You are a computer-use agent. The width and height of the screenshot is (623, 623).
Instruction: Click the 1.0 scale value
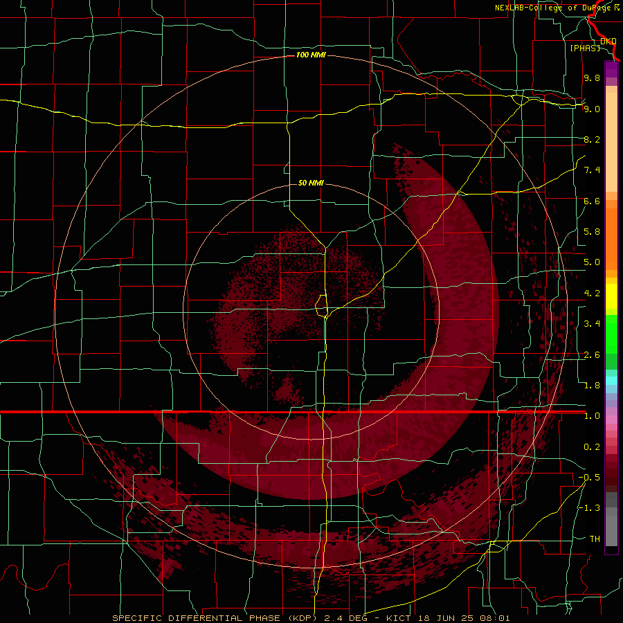[592, 416]
